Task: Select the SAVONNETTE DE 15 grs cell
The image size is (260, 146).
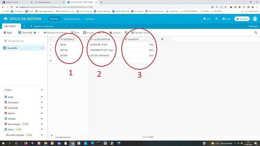Action: click(x=106, y=50)
